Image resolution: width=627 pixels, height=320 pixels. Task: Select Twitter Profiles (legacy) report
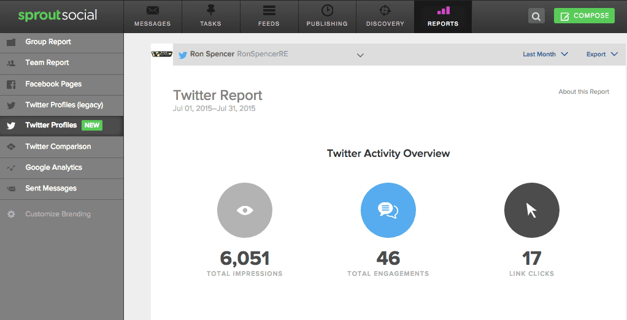[61, 105]
